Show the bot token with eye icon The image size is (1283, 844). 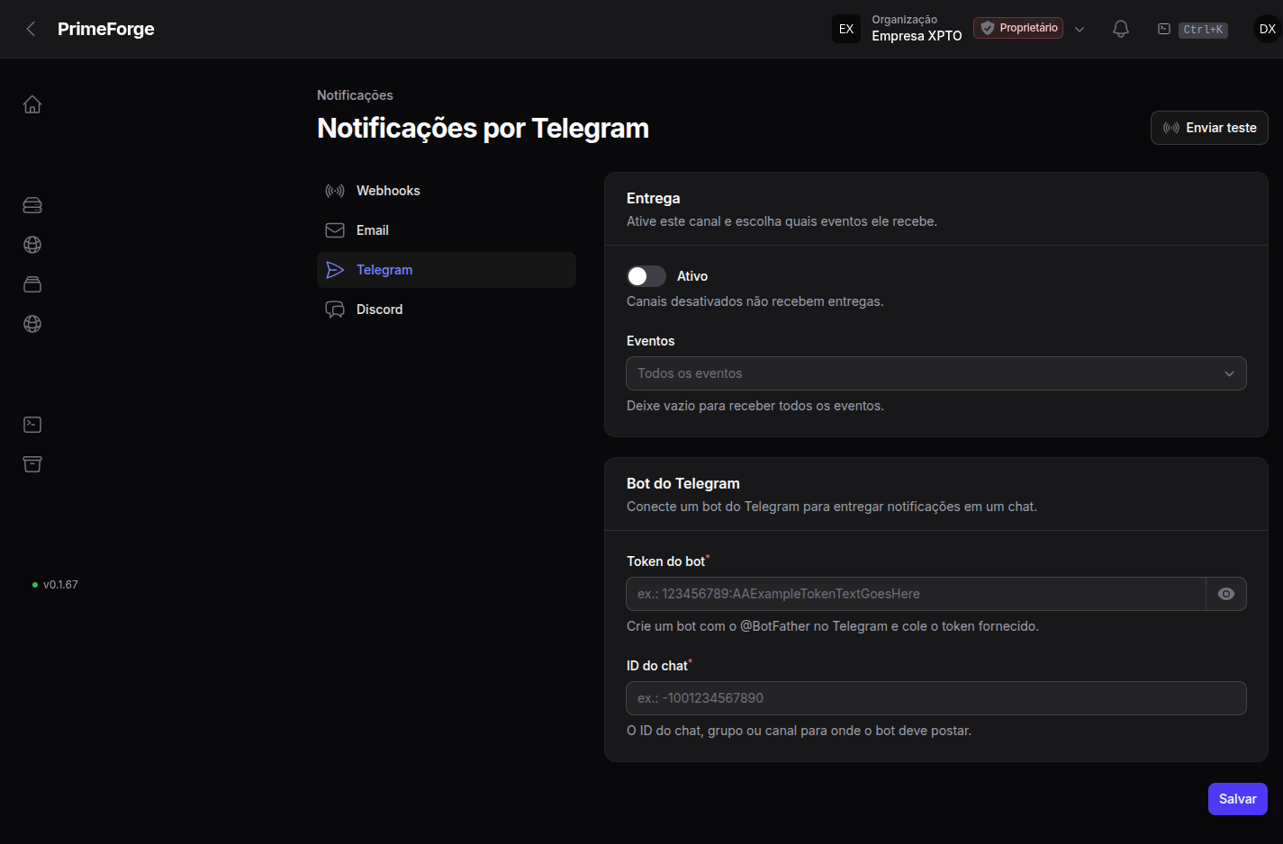[1226, 594]
